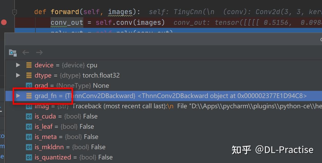Screen dimensions: 322x163
Task: Click the 01 icon beside is_mkldnn
Action: 28,147
